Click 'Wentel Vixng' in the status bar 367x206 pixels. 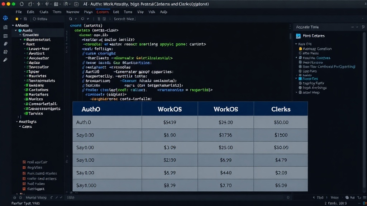tap(36, 197)
